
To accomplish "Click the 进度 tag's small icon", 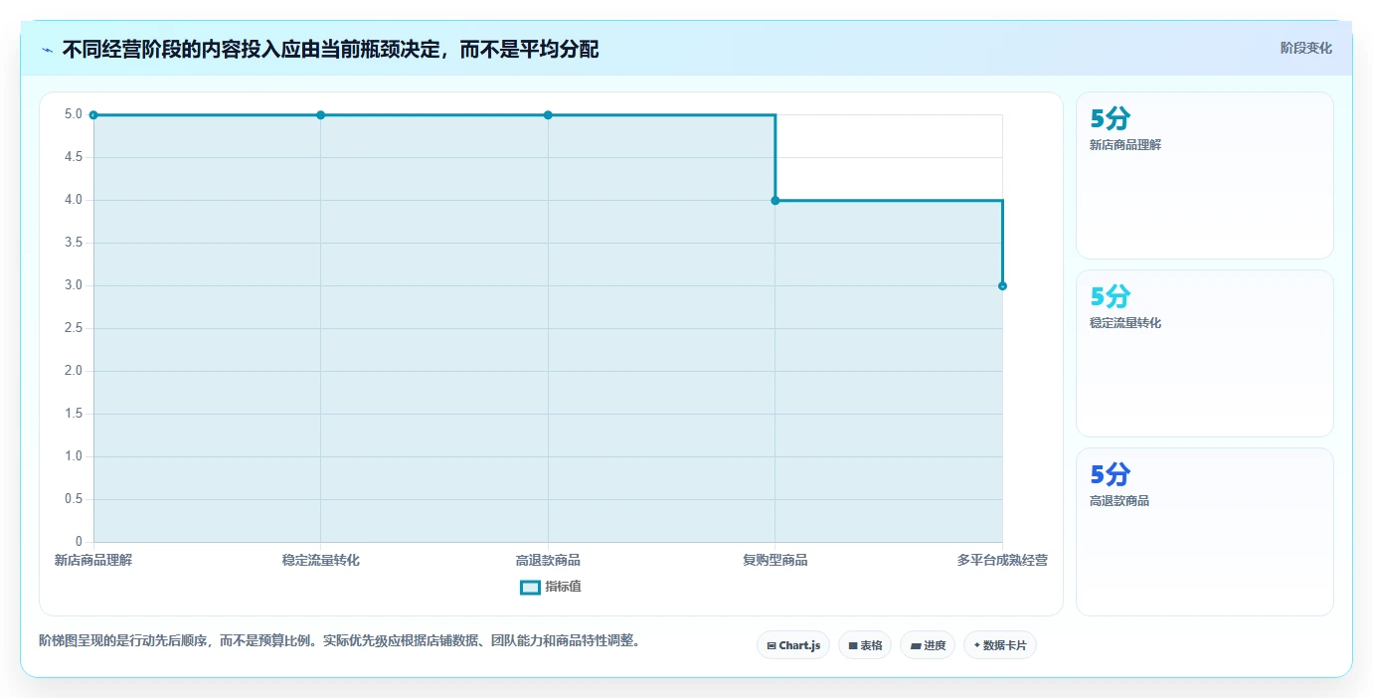I will coord(915,646).
